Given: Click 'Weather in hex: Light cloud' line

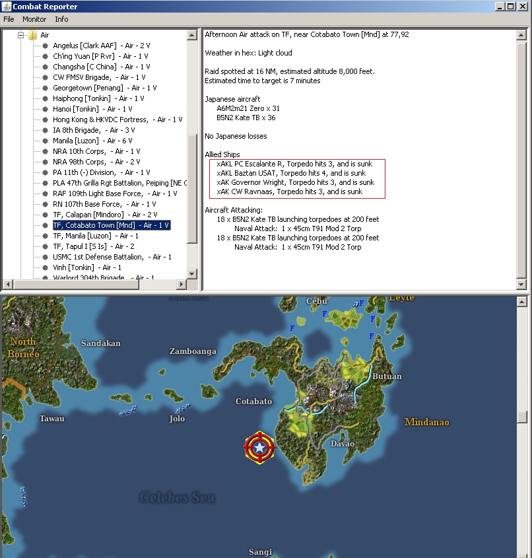Looking at the screenshot, I should pos(248,53).
